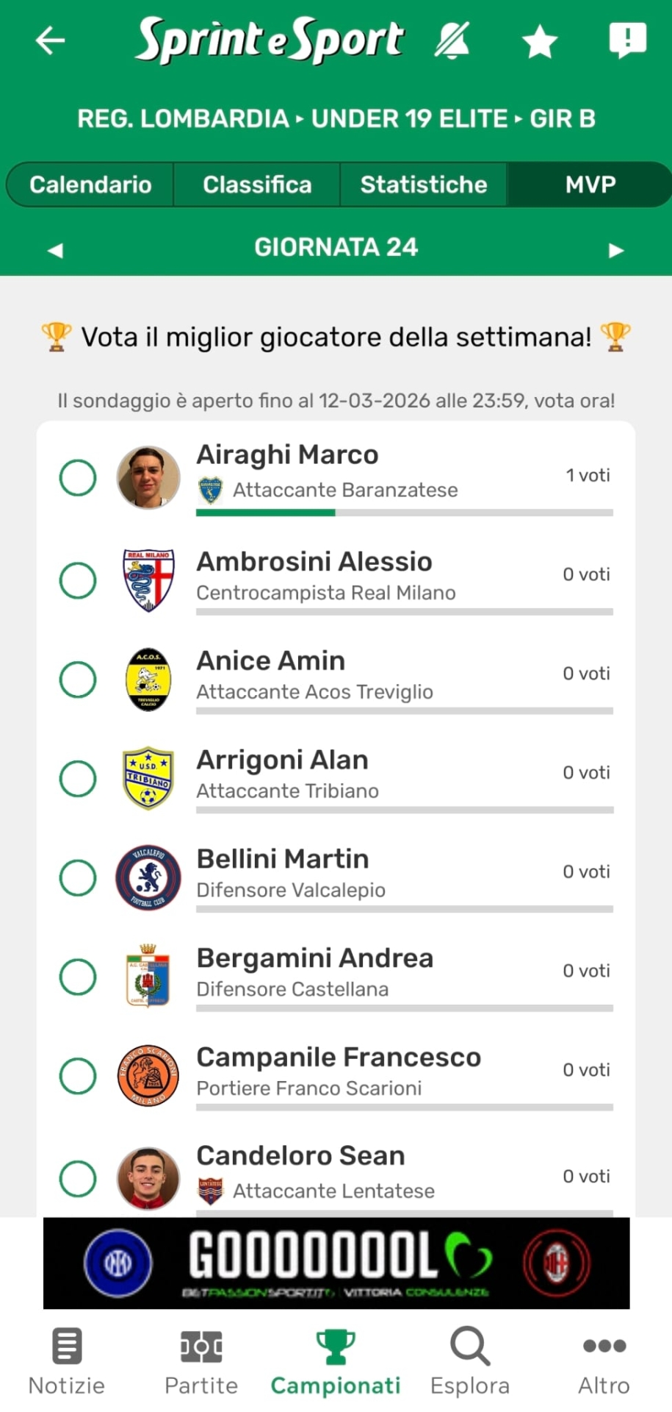Go to the previous giornata arrow

click(x=55, y=250)
